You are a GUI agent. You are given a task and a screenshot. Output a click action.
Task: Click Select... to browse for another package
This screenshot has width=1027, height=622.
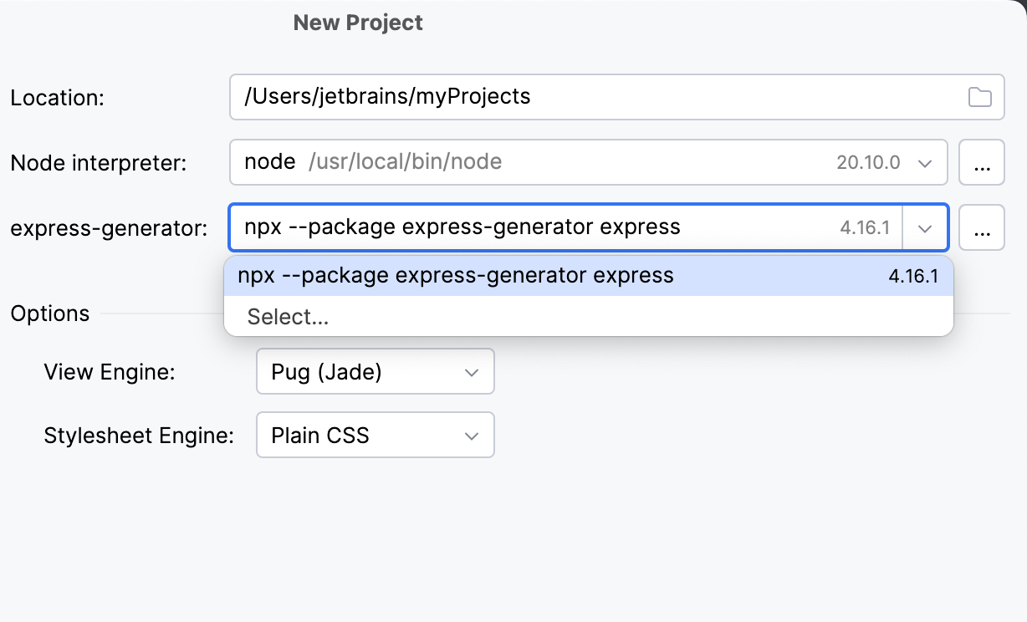(x=287, y=317)
